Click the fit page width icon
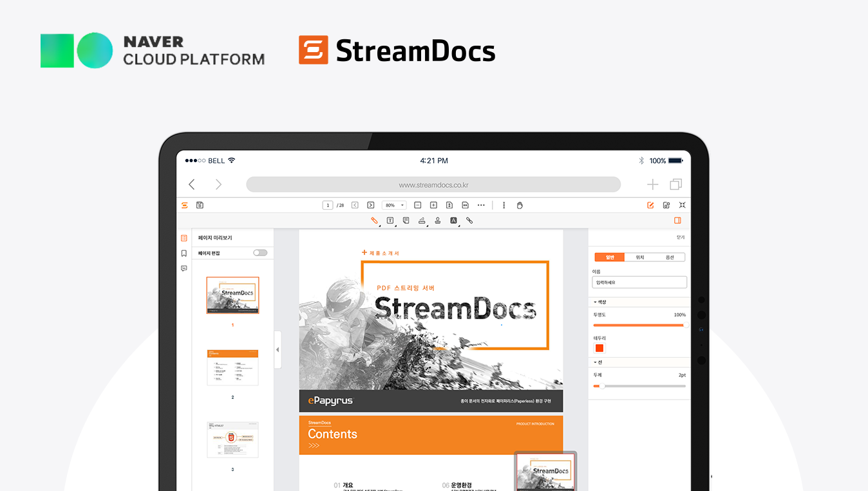The width and height of the screenshot is (868, 491). [465, 205]
